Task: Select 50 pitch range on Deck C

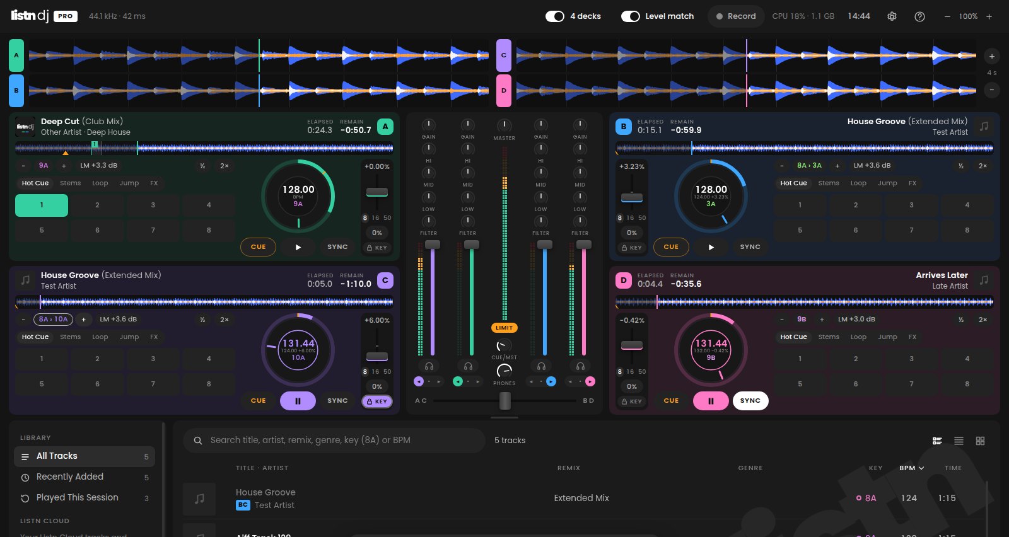Action: coord(387,372)
